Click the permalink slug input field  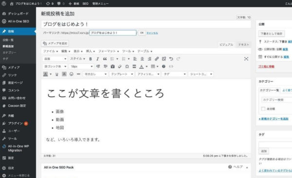tap(113, 33)
